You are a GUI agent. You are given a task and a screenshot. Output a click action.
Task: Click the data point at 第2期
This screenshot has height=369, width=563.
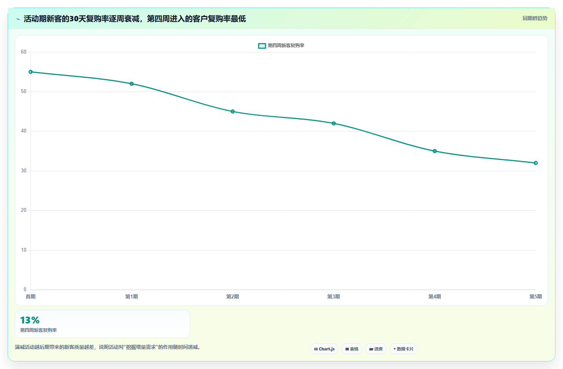tap(233, 112)
